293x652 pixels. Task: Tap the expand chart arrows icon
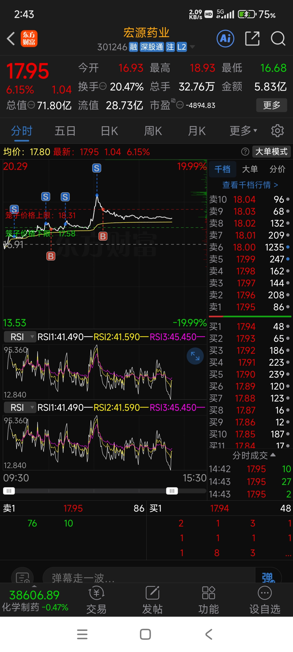tap(195, 356)
